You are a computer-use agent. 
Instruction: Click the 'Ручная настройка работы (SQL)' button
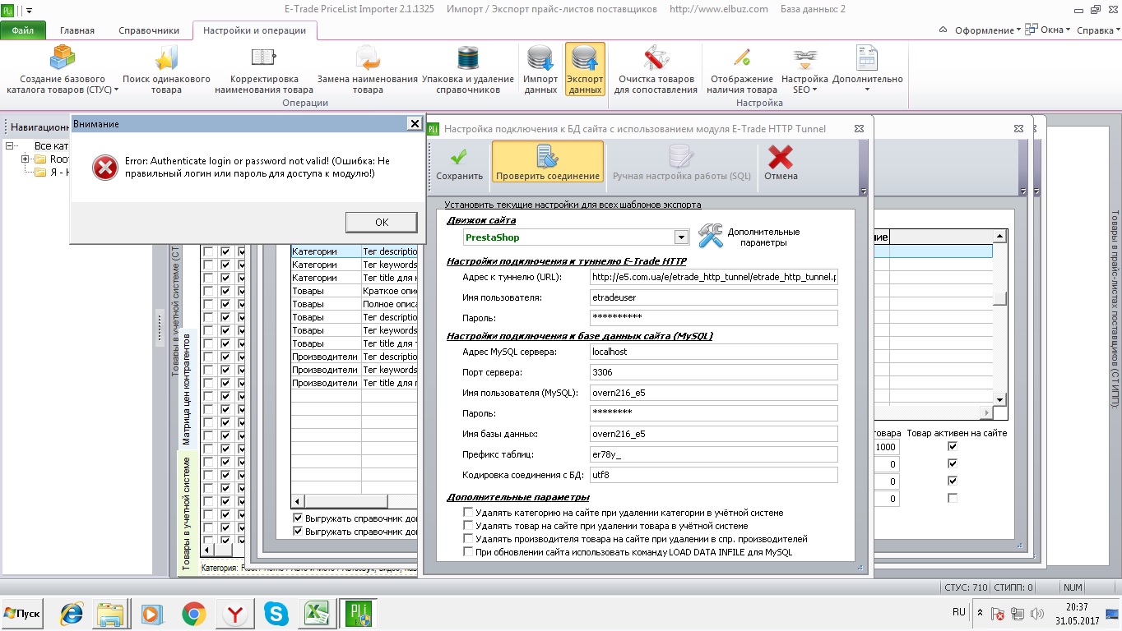point(682,163)
